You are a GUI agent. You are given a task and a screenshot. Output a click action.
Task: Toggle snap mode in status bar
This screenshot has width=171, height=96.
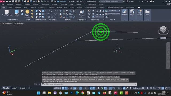(x=66, y=88)
